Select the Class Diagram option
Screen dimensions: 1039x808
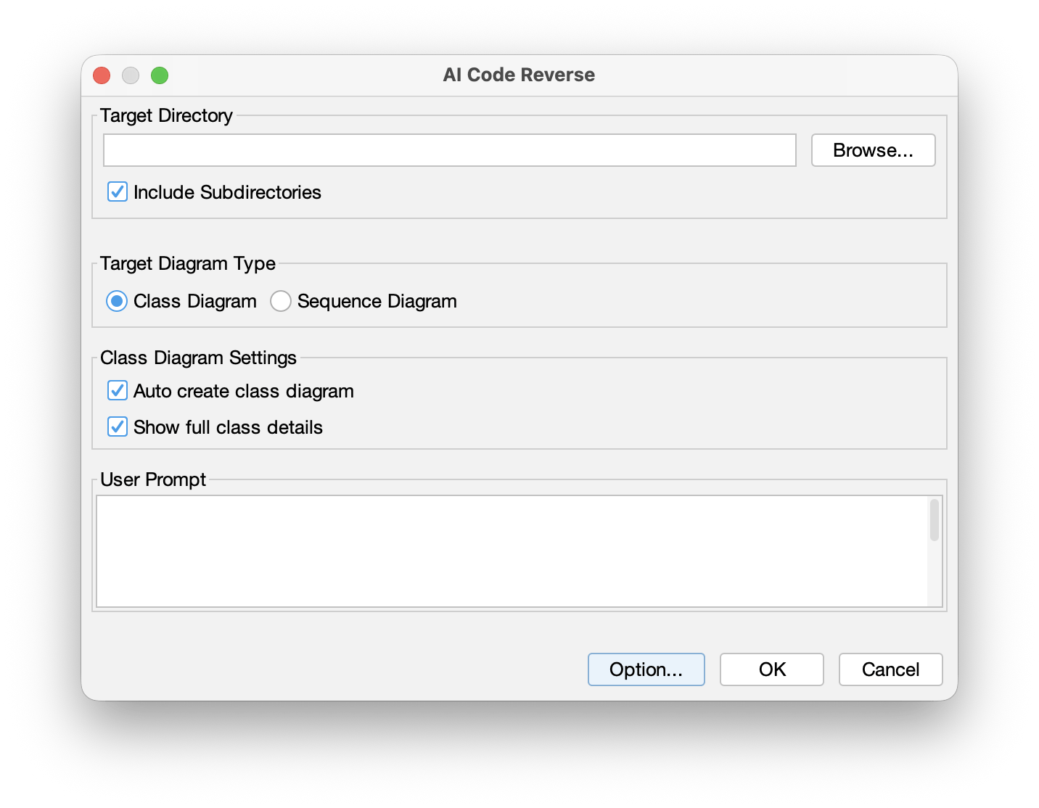pos(117,300)
